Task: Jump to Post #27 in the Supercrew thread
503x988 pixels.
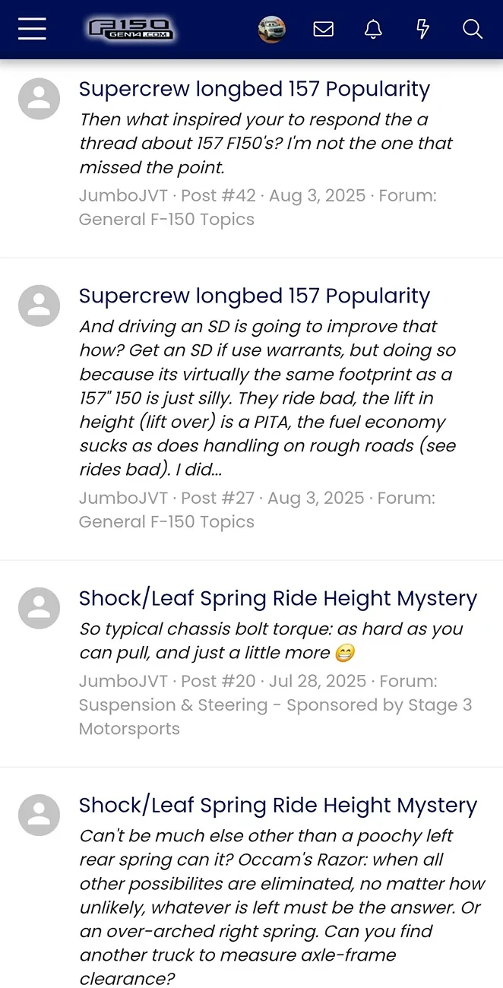Action: pyautogui.click(x=217, y=498)
